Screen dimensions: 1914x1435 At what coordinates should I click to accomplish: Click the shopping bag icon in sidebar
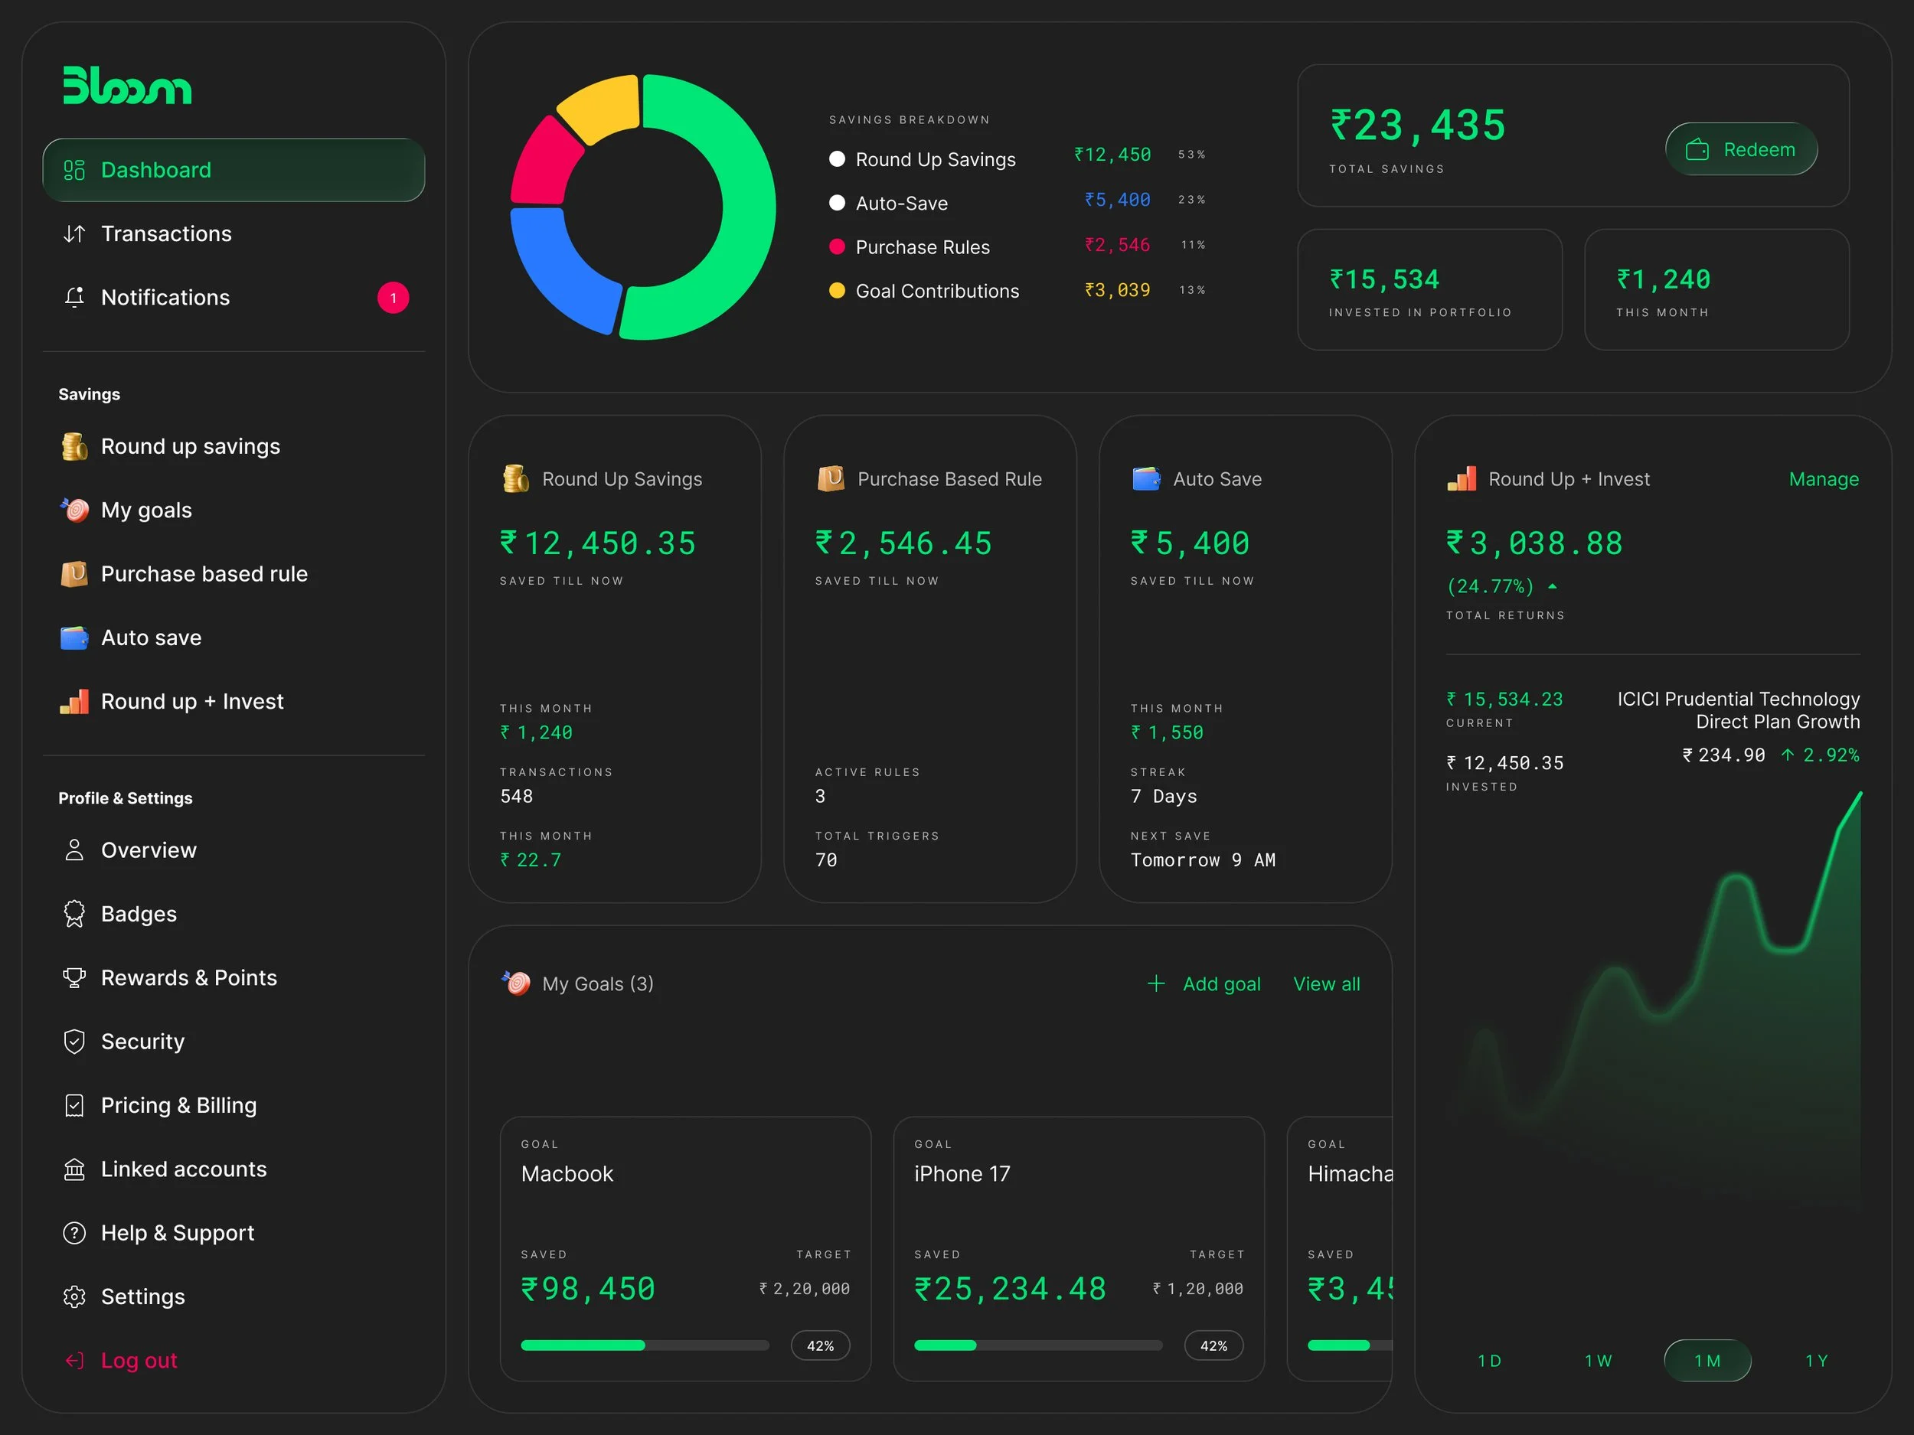[74, 573]
